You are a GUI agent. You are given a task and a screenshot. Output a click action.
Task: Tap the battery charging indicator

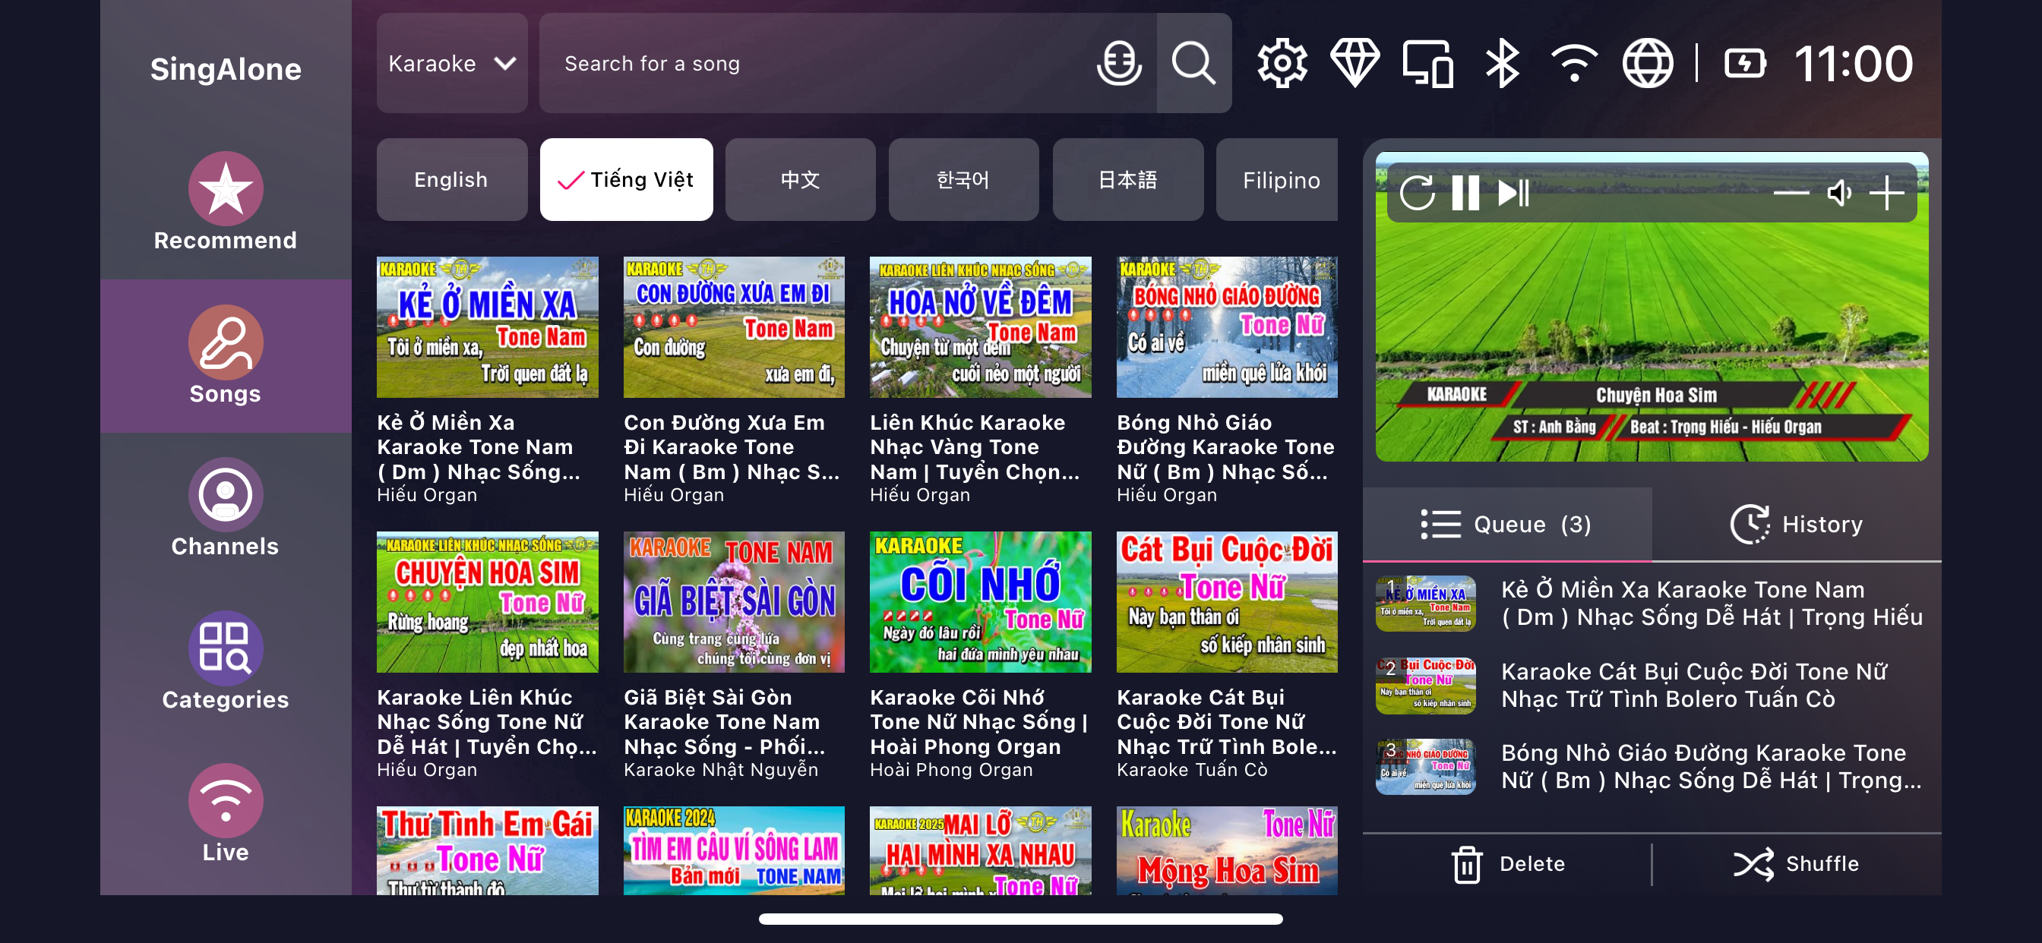(x=1745, y=62)
